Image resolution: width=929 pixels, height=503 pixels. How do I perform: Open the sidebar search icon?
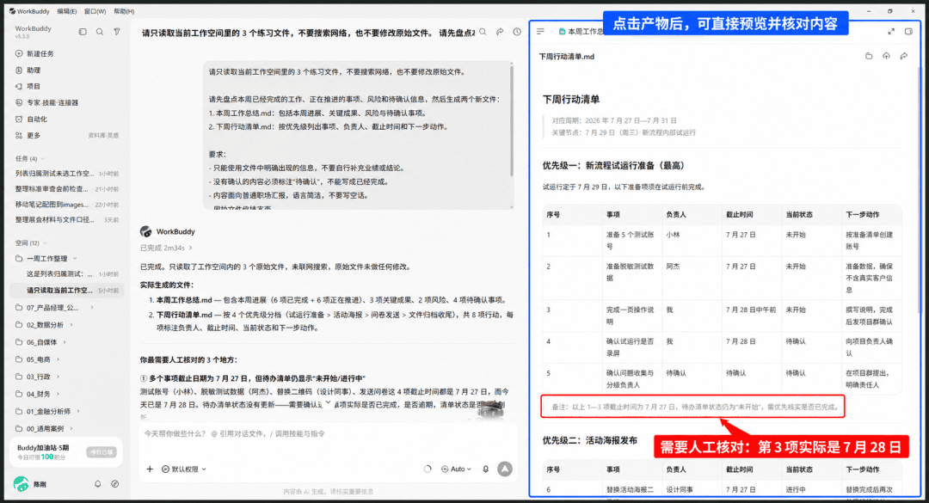pyautogui.click(x=100, y=32)
